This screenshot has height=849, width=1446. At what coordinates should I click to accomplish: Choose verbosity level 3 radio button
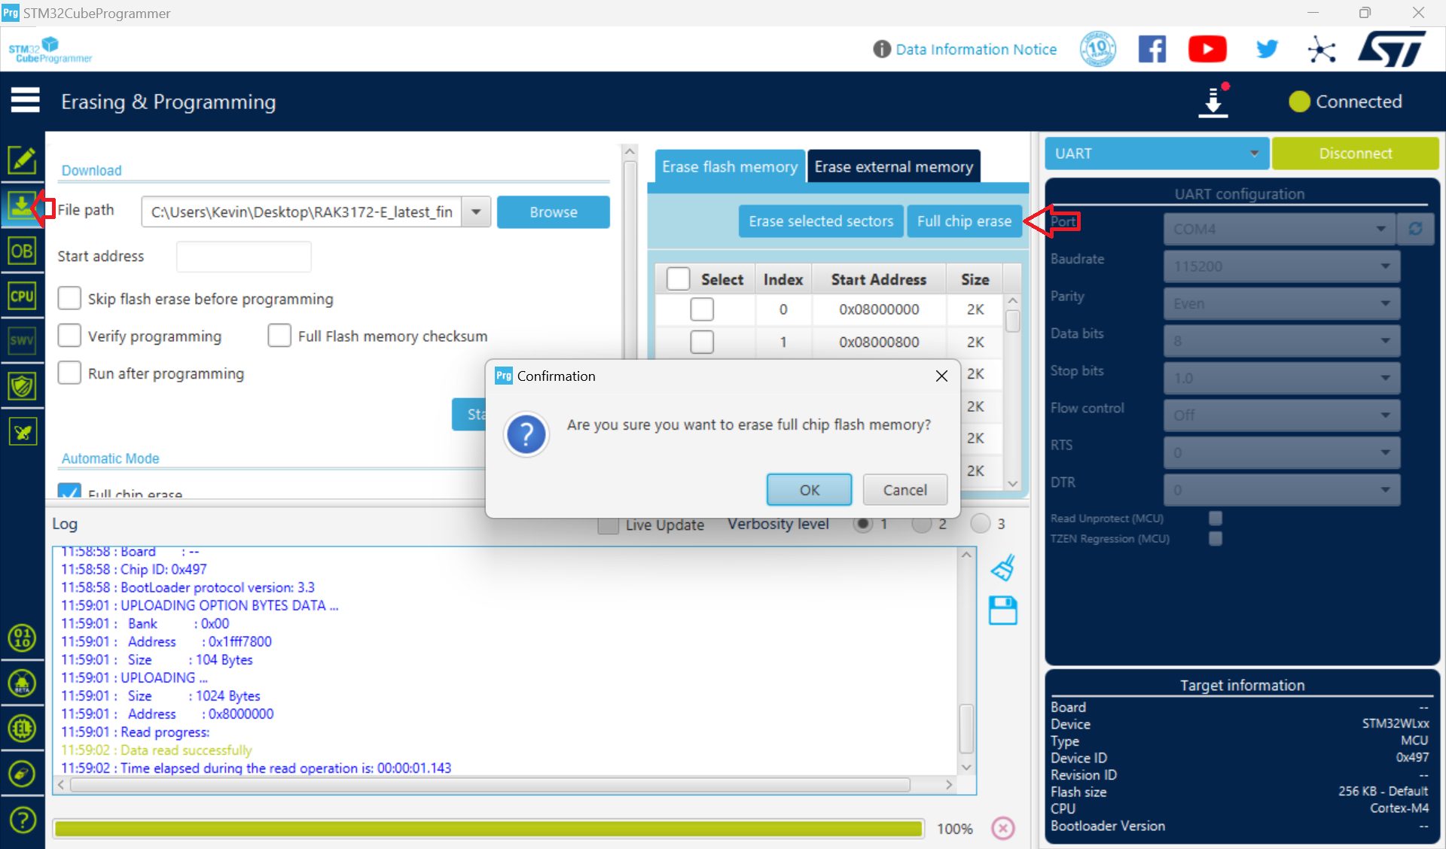981,524
